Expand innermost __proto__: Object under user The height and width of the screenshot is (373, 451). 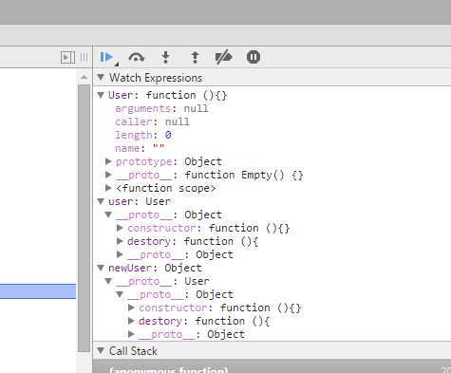point(120,254)
